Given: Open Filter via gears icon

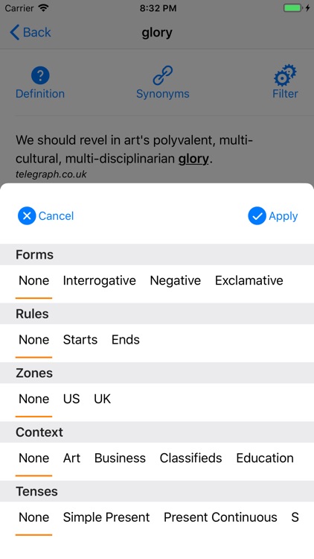Looking at the screenshot, I should coord(285,75).
